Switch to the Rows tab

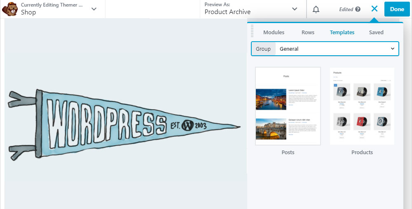tap(308, 32)
